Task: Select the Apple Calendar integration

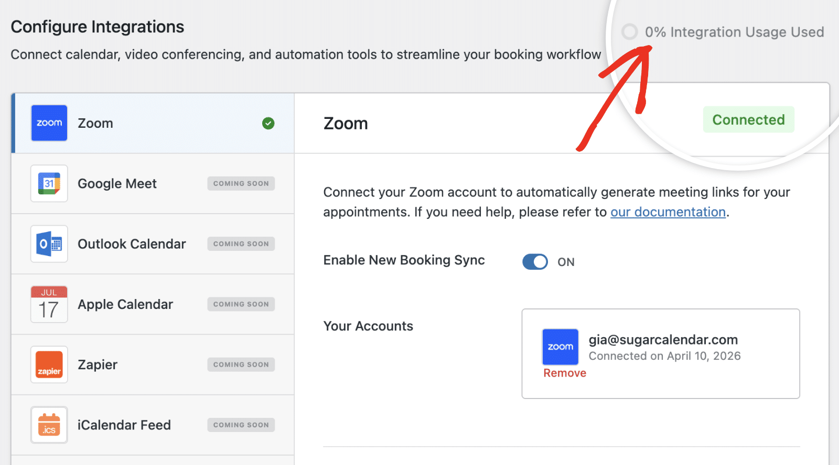Action: pyautogui.click(x=153, y=304)
